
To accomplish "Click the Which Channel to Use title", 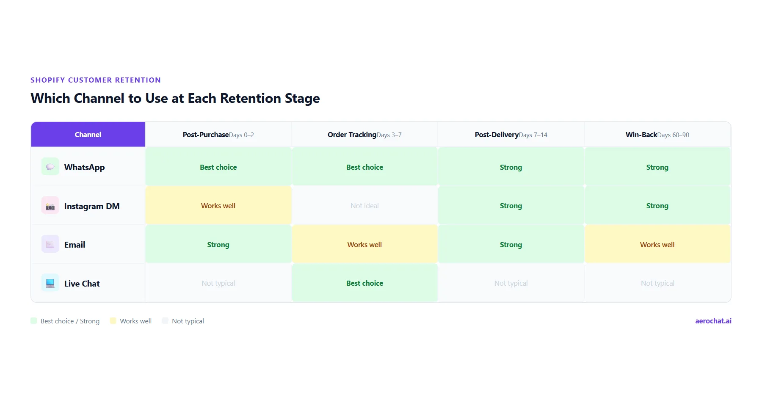I will coord(175,98).
